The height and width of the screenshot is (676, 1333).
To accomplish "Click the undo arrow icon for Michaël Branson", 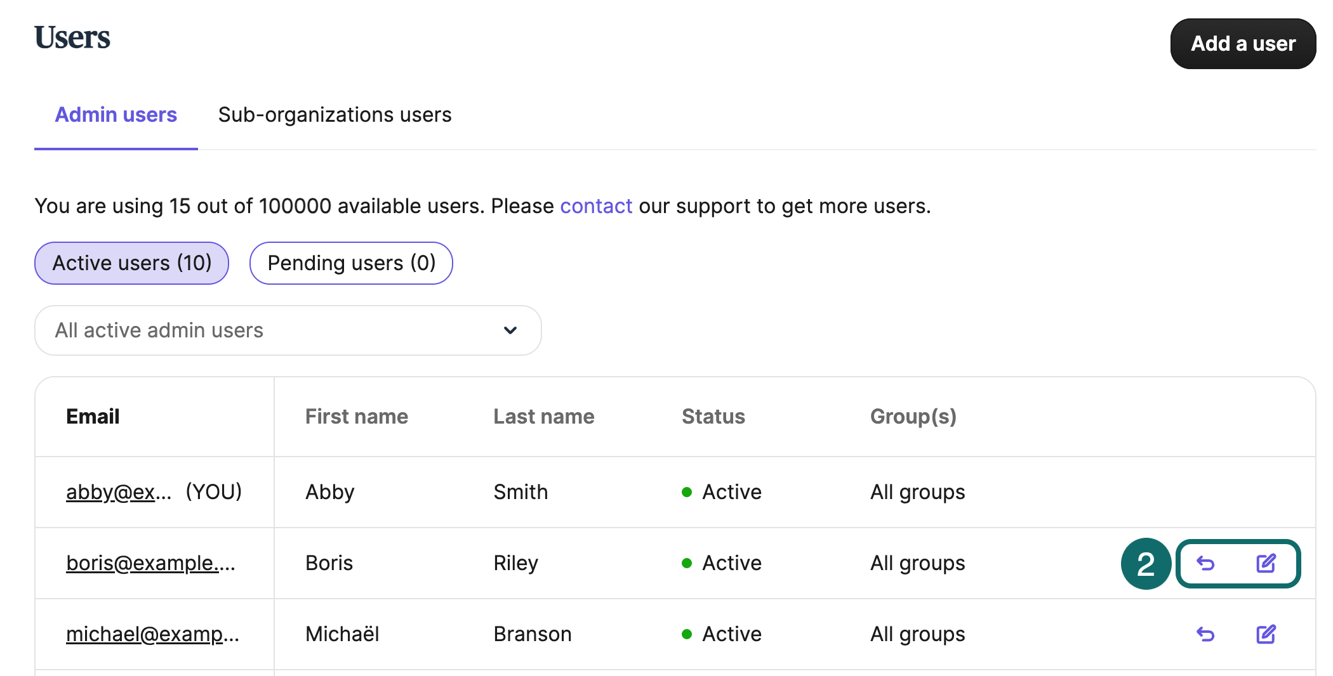I will pyautogui.click(x=1205, y=634).
